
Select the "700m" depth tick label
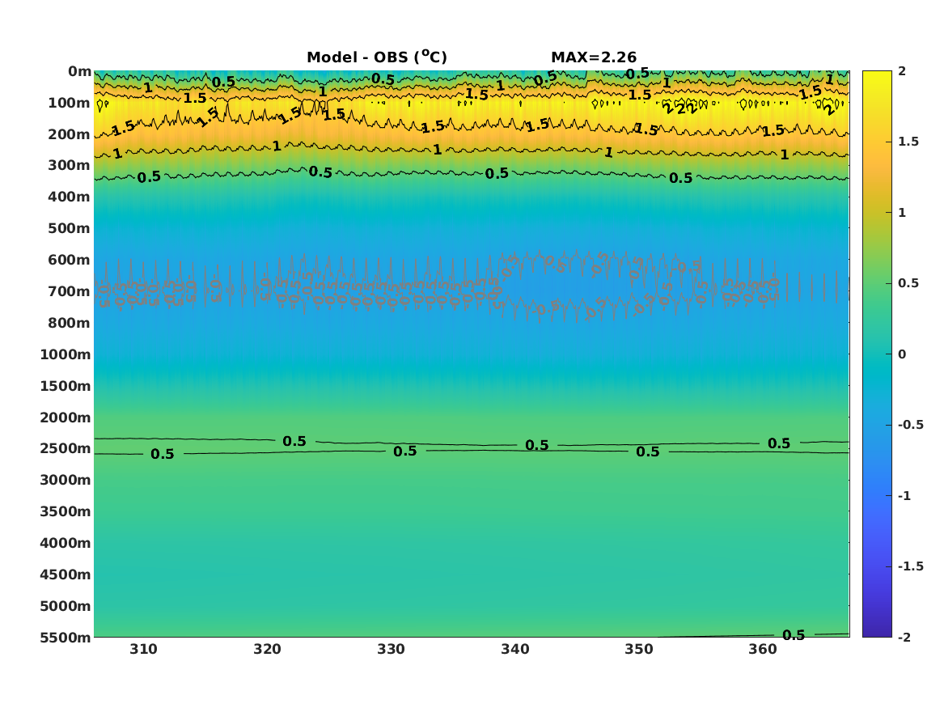[x=70, y=291]
